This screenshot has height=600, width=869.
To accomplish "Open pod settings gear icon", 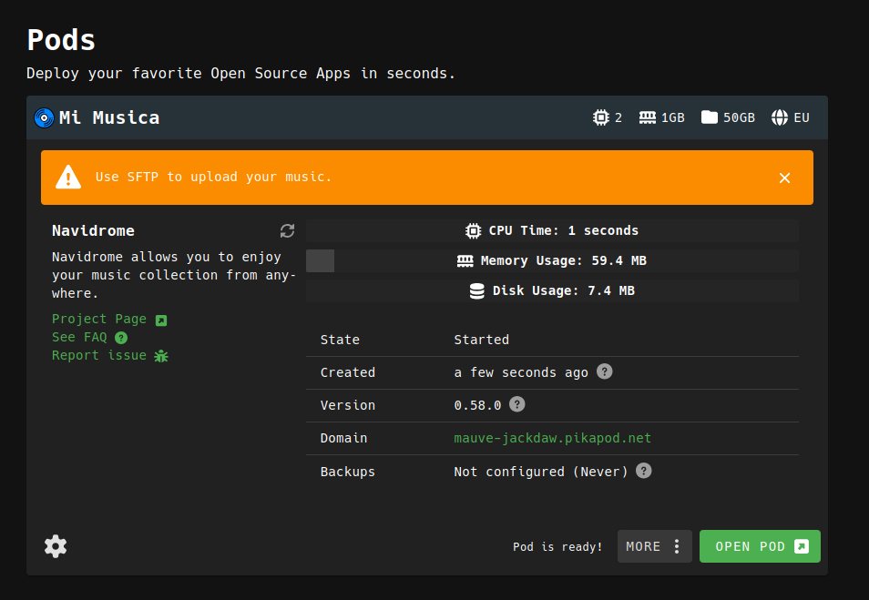I will click(56, 546).
